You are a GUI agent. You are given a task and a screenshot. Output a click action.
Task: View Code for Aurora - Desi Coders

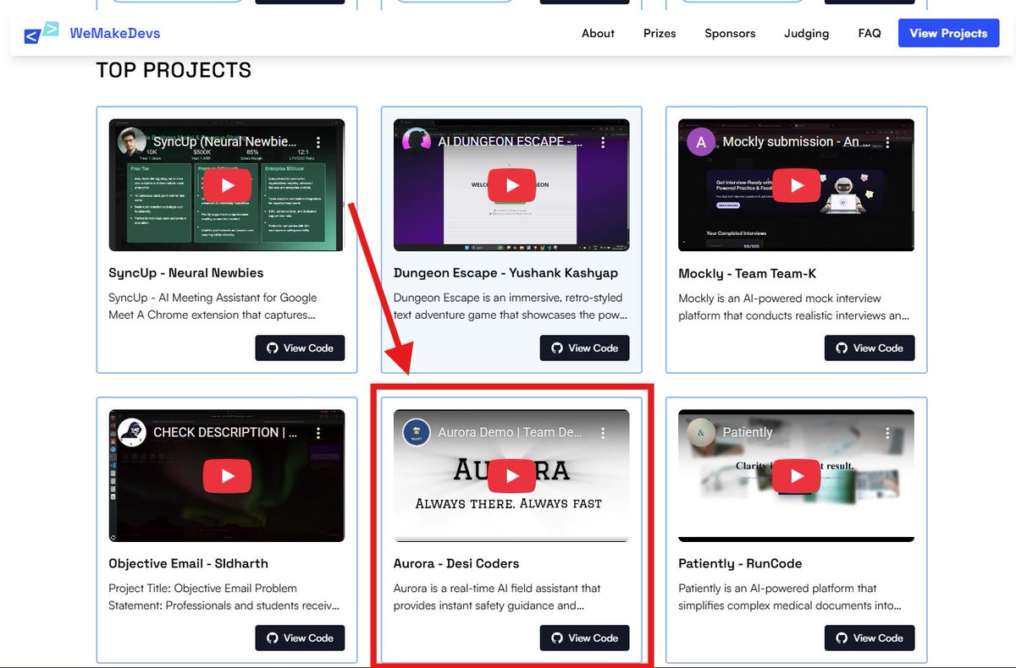584,638
